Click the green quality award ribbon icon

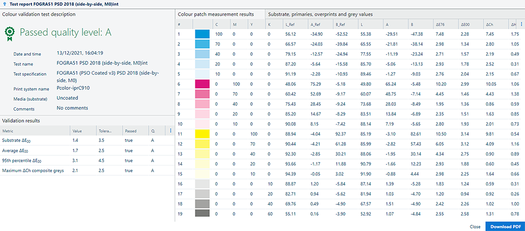9,34
